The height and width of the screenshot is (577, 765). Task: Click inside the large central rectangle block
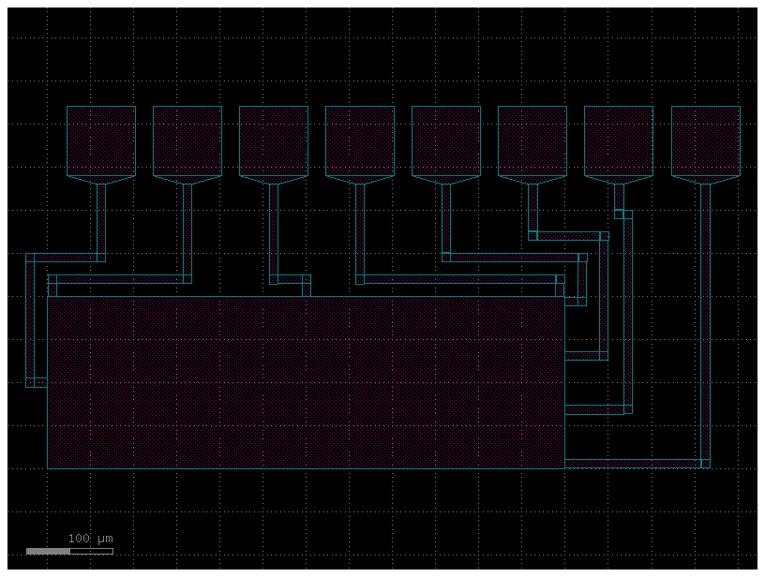tap(306, 382)
